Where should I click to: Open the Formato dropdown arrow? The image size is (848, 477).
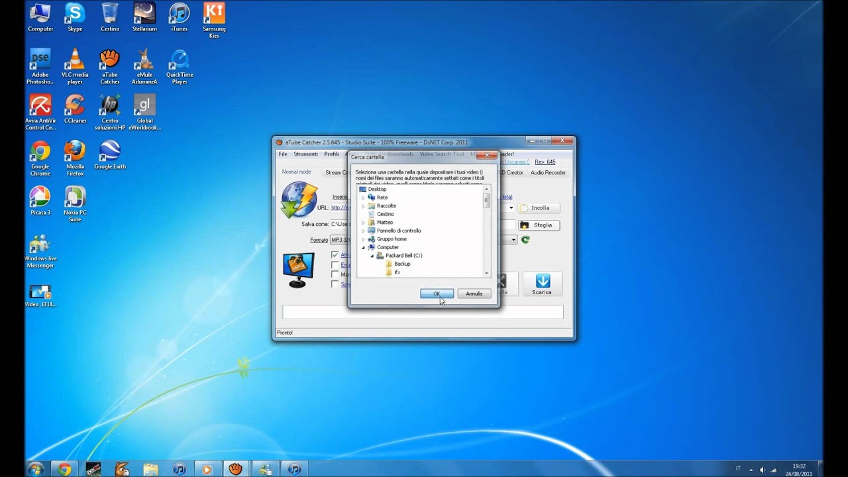point(513,240)
